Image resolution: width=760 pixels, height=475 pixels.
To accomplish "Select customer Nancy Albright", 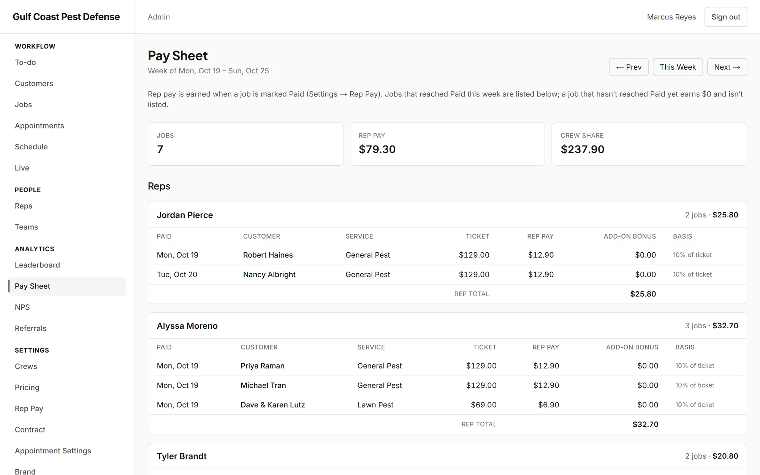I will pyautogui.click(x=269, y=274).
